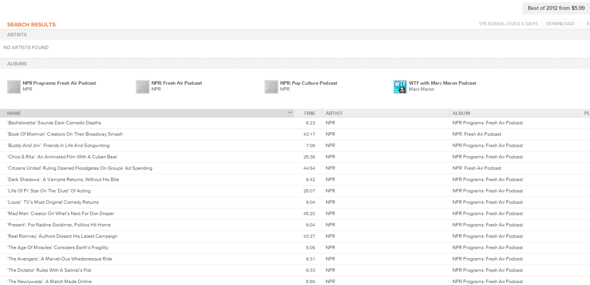
Task: Open the NPR artist link on the 'Bachelorette' row
Action: pos(330,123)
